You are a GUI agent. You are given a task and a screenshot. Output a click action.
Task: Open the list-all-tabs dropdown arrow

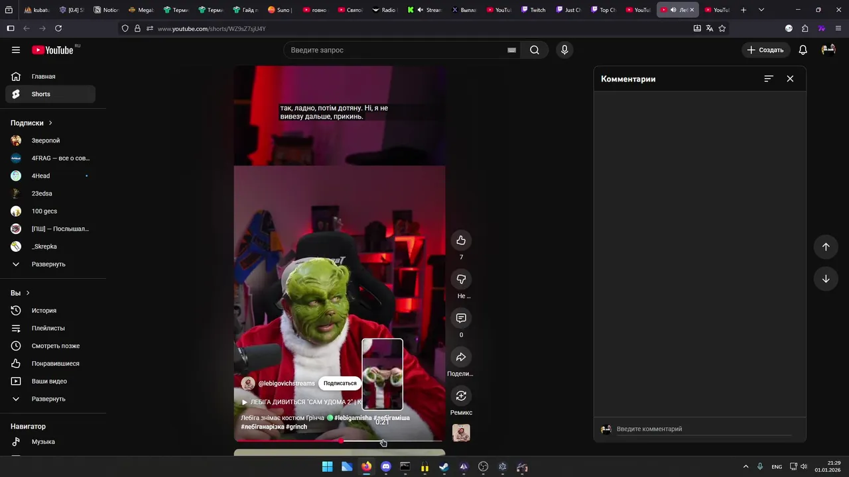761,10
